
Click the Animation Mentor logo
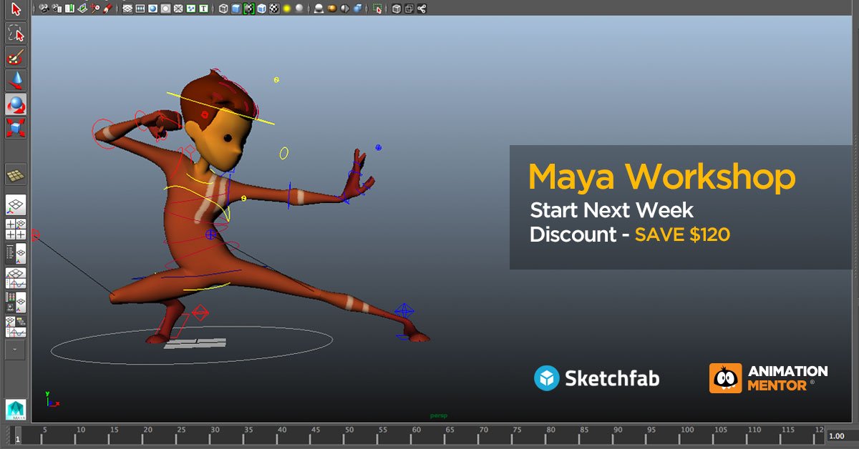click(x=768, y=378)
